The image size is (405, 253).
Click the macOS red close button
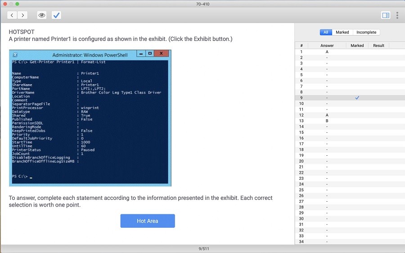tap(5, 4)
